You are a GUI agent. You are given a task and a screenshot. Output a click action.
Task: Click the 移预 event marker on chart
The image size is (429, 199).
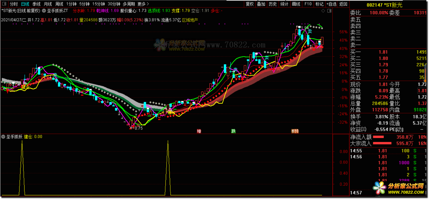pyautogui.click(x=295, y=131)
